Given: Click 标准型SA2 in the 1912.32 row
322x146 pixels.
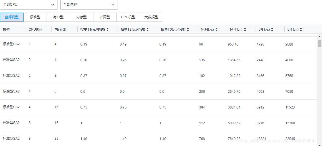Looking at the screenshot, I should (x=11, y=75).
